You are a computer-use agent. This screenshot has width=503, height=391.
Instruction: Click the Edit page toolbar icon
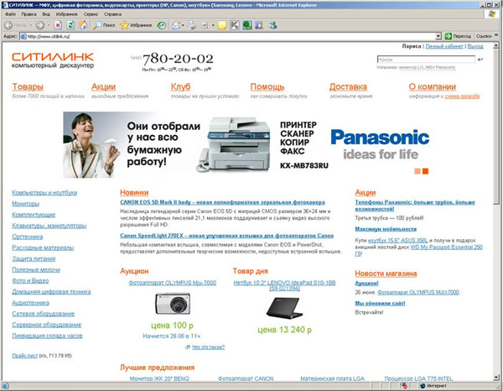[x=205, y=25]
